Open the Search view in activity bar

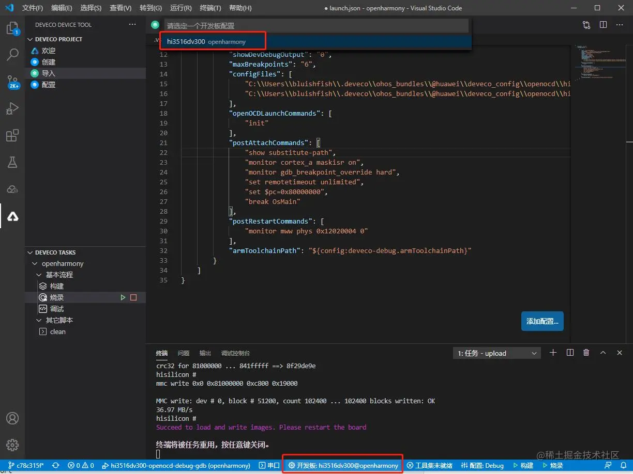[x=12, y=55]
